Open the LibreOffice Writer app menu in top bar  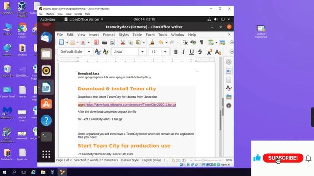(83, 19)
